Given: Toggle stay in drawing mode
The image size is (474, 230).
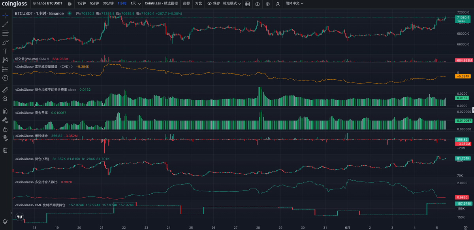Looking at the screenshot, I should pyautogui.click(x=5, y=120).
